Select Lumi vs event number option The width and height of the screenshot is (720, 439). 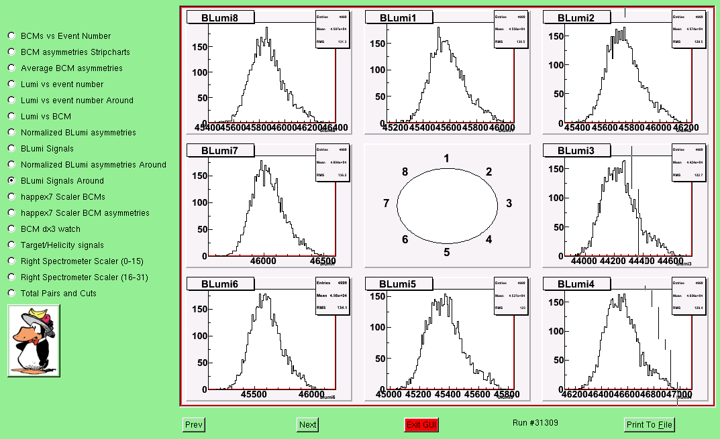(x=12, y=84)
